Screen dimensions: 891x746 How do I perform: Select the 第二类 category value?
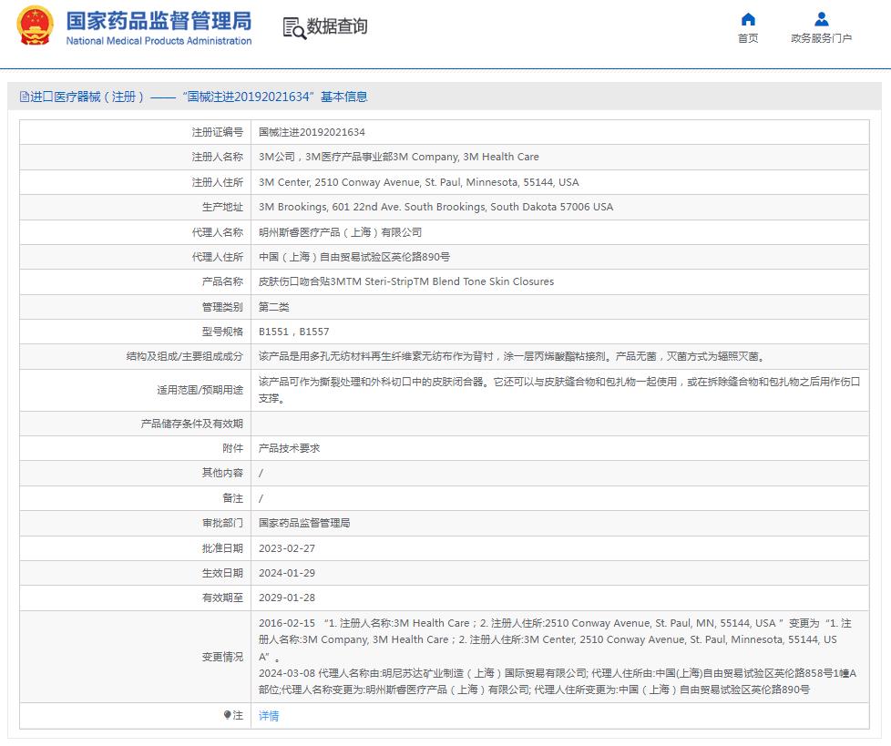[x=274, y=307]
